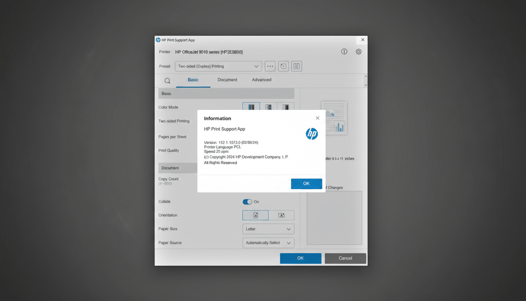
Task: Open the Paper Source dropdown
Action: 268,243
